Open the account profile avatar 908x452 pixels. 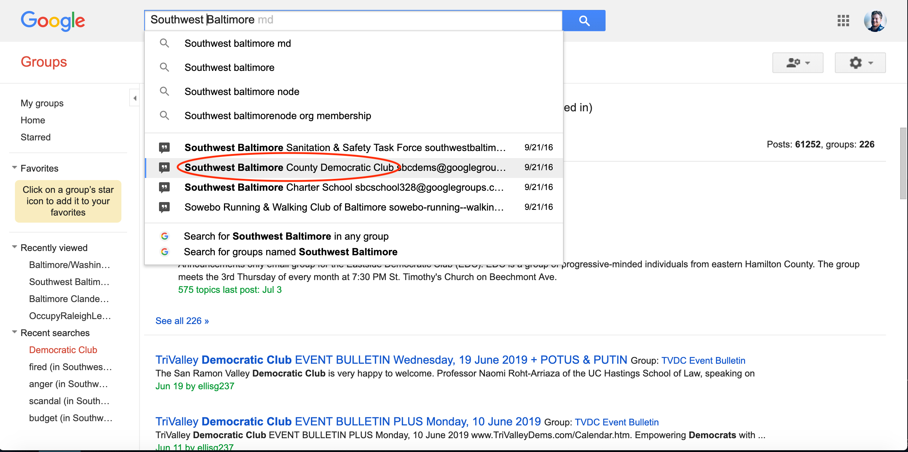click(875, 21)
